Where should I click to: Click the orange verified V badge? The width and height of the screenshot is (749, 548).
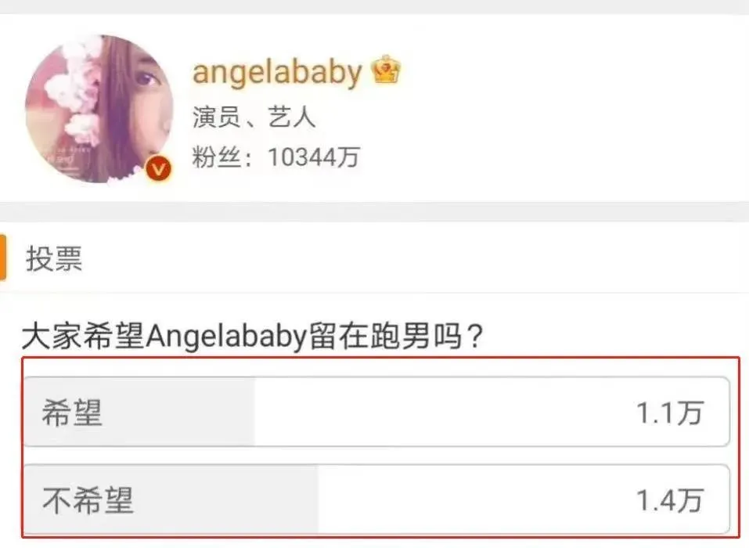tap(159, 168)
